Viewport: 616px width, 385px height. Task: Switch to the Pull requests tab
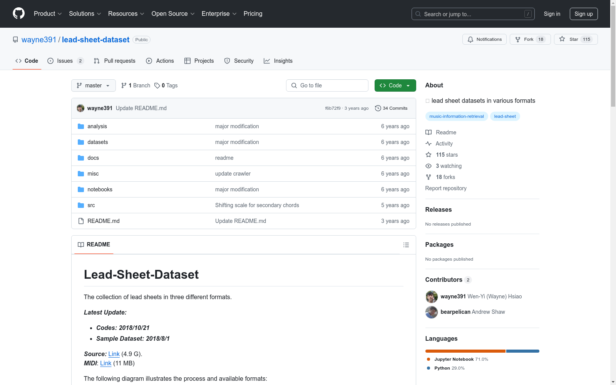point(115,61)
